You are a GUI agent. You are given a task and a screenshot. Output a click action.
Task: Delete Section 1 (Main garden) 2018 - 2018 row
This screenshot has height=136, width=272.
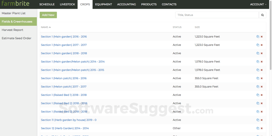[x=262, y=53]
